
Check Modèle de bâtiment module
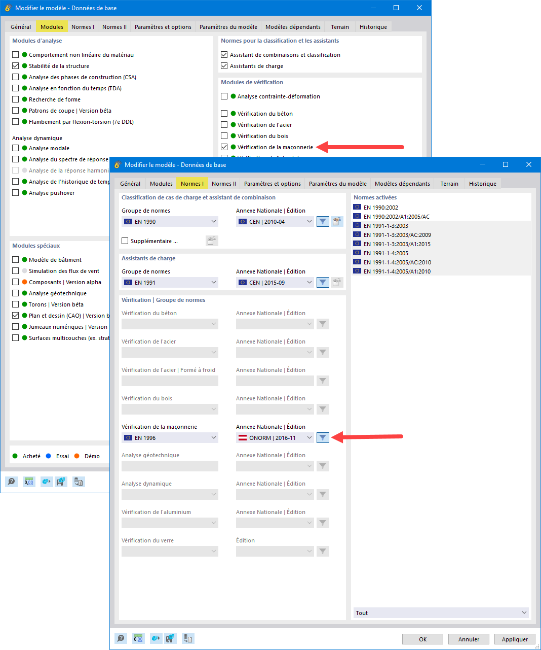[x=16, y=260]
